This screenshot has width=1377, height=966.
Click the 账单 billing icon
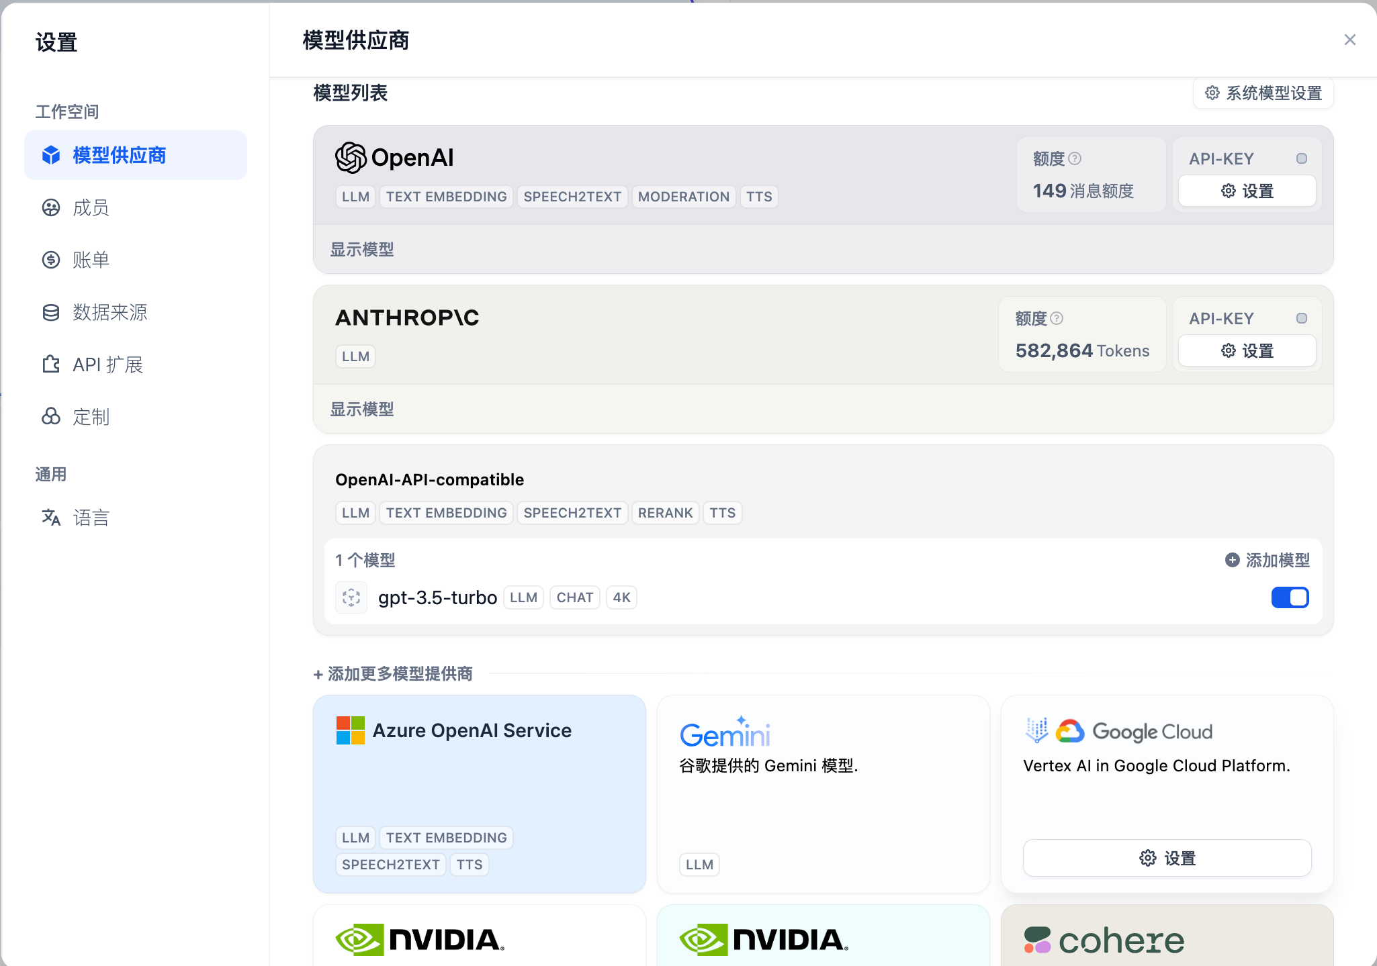coord(52,260)
